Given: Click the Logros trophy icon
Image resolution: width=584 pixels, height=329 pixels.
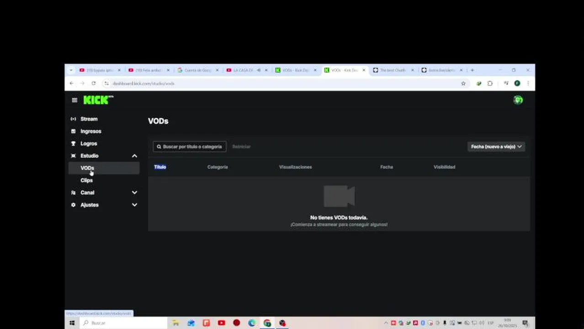Looking at the screenshot, I should pyautogui.click(x=73, y=143).
